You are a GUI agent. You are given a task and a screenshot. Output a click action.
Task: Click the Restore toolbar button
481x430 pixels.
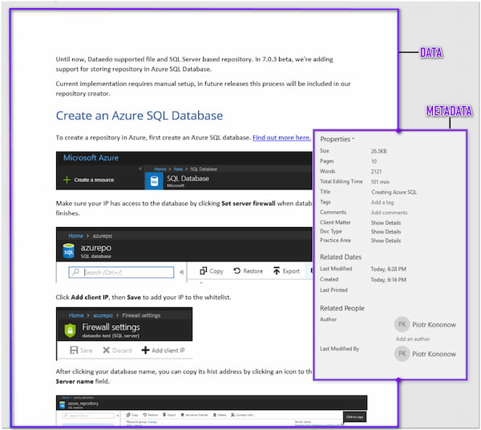(247, 271)
